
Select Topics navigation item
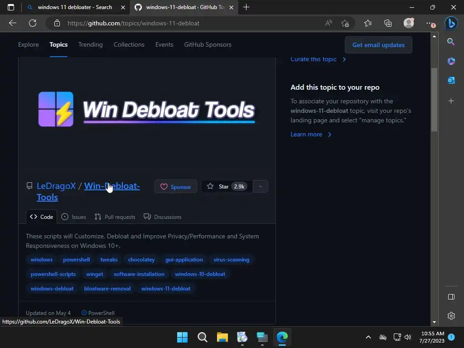pyautogui.click(x=58, y=45)
